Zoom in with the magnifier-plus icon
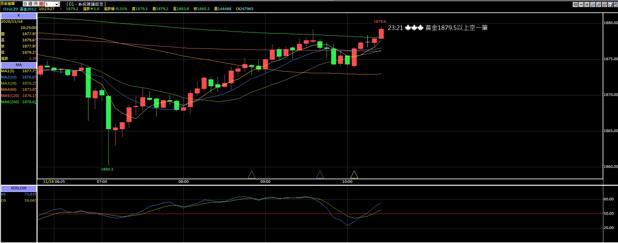This screenshot has height=243, width=618. [x=599, y=5]
